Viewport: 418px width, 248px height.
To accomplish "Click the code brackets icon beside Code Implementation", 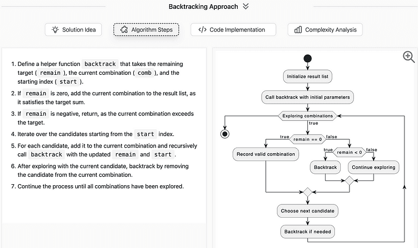I will [x=202, y=30].
